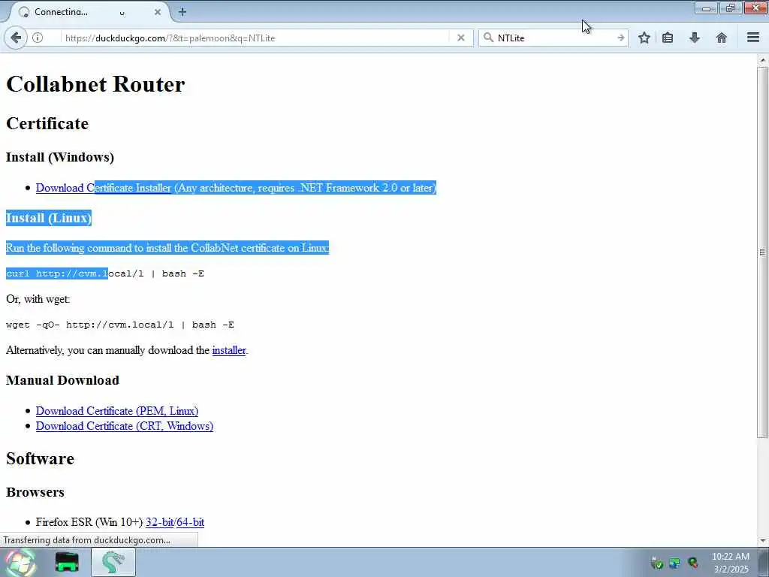Open Download Certificate Installer link
The width and height of the screenshot is (769, 577).
(104, 188)
